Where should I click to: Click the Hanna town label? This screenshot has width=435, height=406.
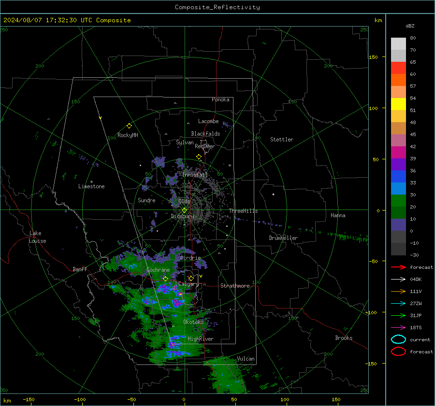[338, 215]
